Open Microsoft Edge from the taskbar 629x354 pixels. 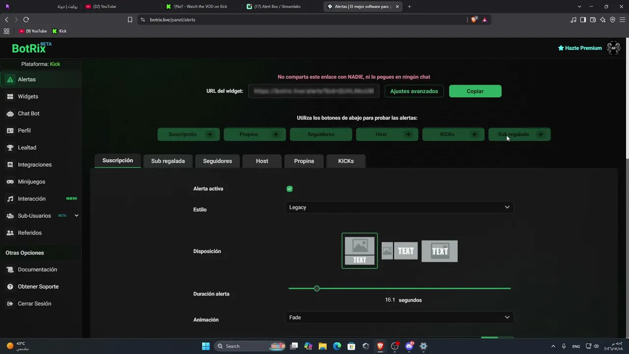337,346
